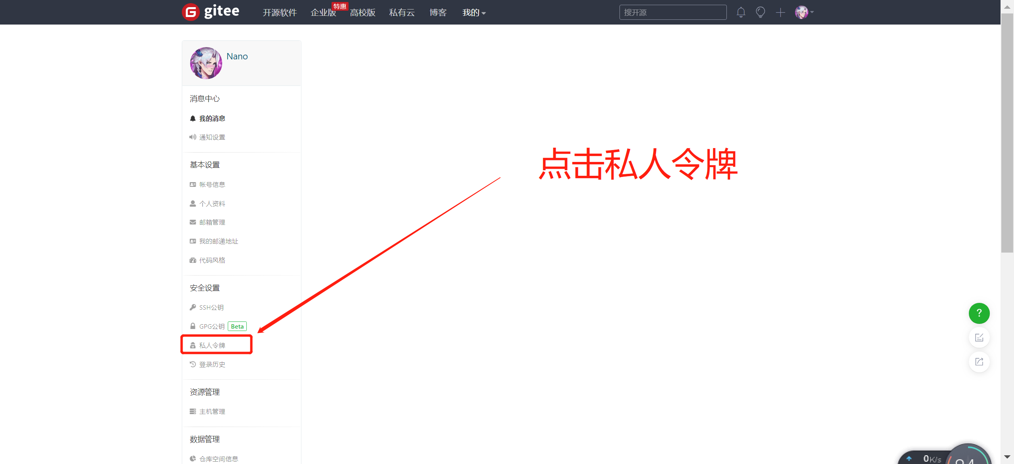Open 私人令牌 settings

coord(212,345)
